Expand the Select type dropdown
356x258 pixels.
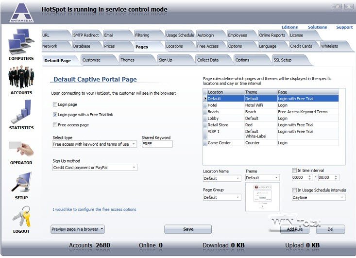pos(95,144)
